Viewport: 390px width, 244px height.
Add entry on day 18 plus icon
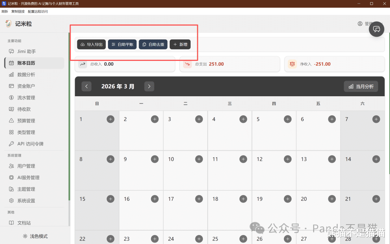243,199
